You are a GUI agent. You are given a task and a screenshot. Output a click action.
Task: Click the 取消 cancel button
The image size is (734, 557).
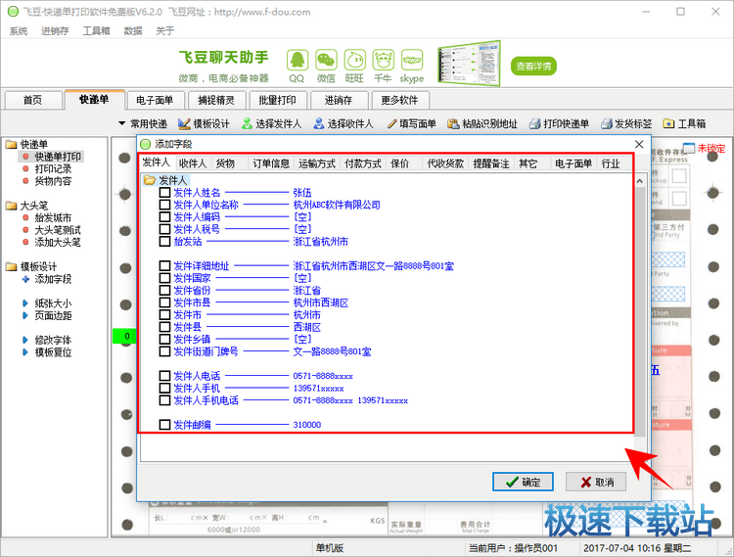point(596,482)
